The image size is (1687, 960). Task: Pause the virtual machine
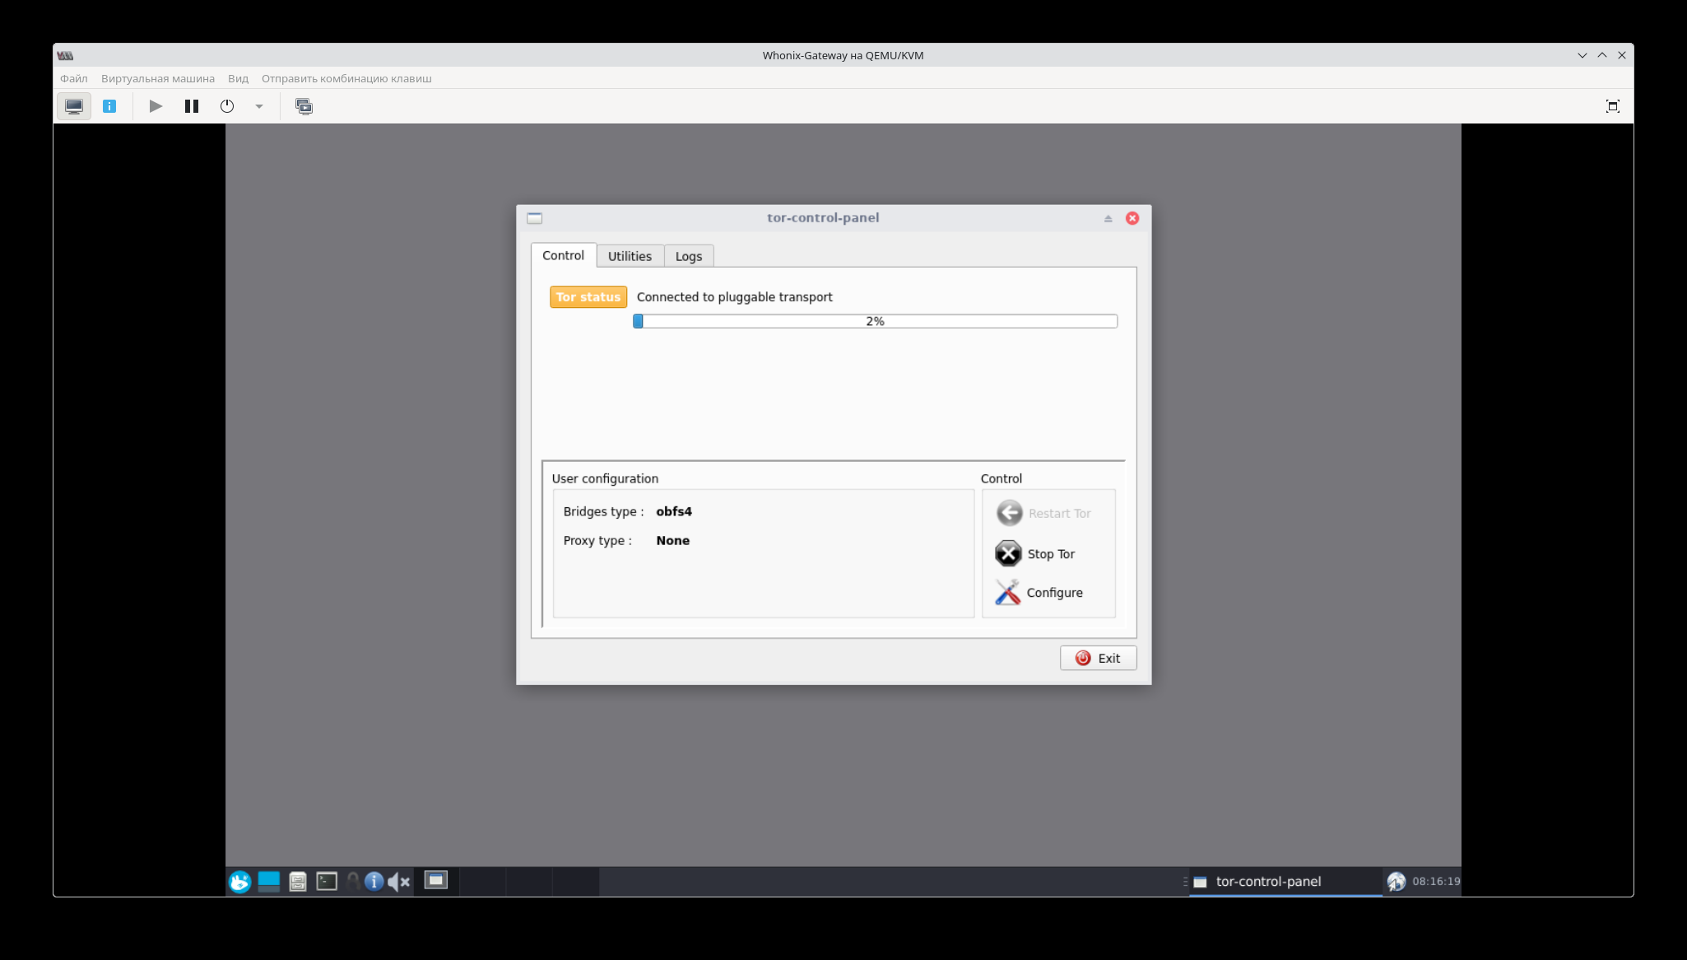192,106
